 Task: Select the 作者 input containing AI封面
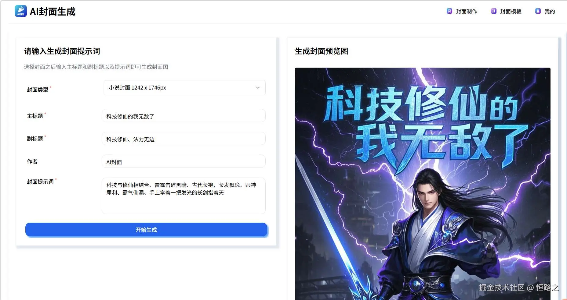click(184, 161)
